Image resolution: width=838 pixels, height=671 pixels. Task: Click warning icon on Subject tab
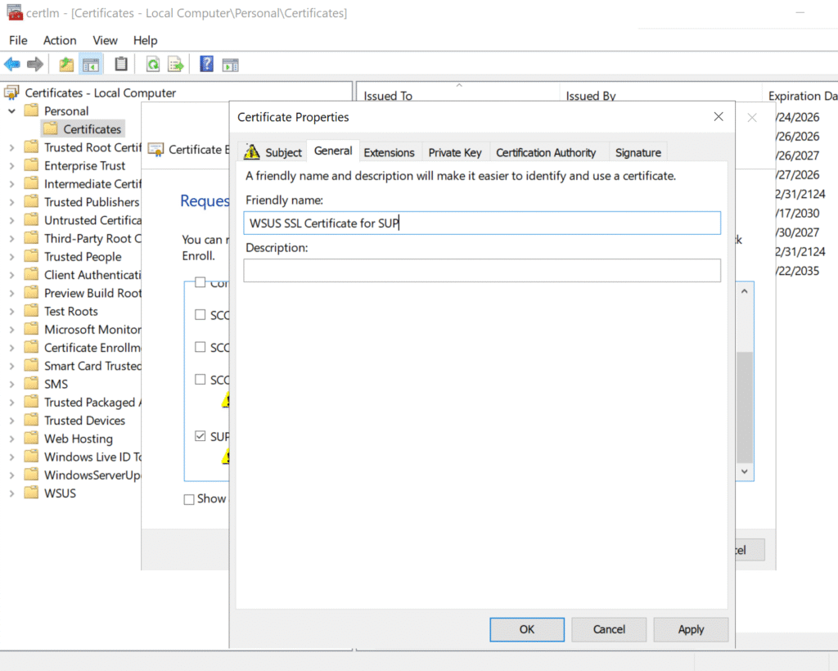point(252,151)
